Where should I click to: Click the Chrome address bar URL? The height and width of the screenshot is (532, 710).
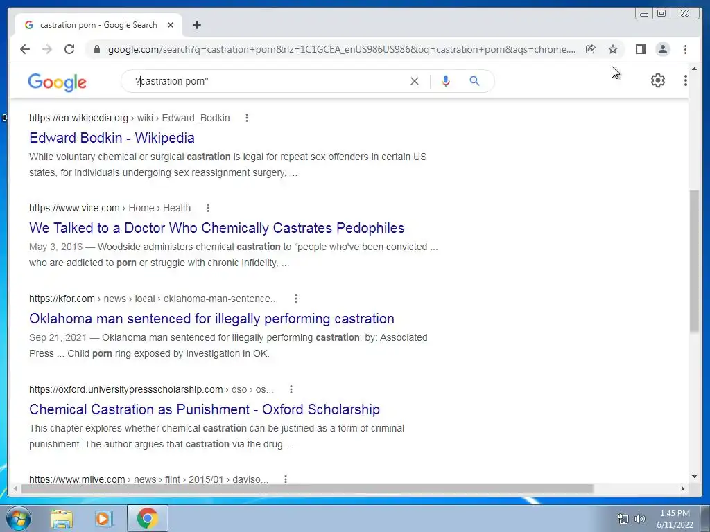point(342,49)
